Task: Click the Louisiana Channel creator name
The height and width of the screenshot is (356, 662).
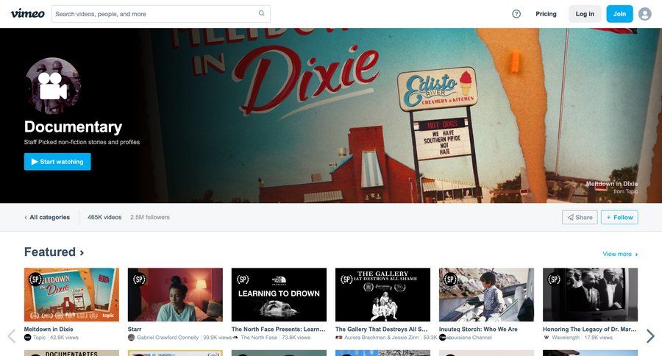Action: tap(469, 338)
